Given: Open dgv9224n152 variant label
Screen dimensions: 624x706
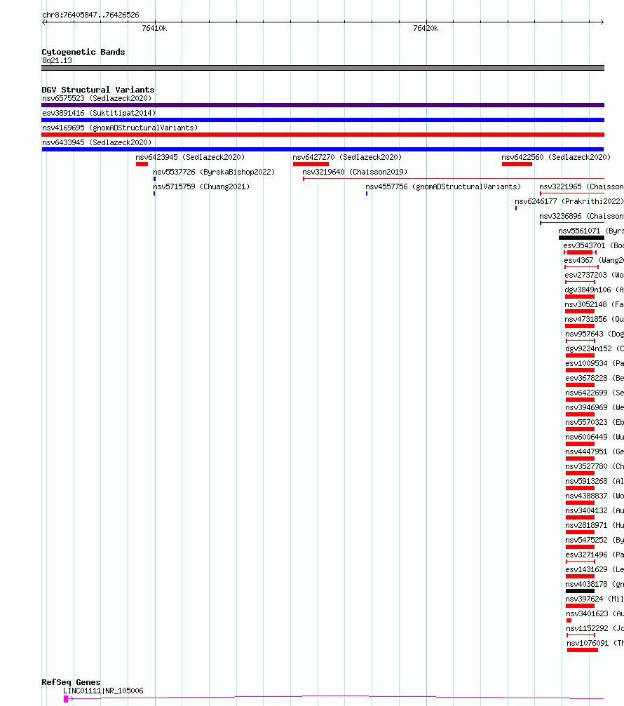Looking at the screenshot, I should pyautogui.click(x=595, y=348).
